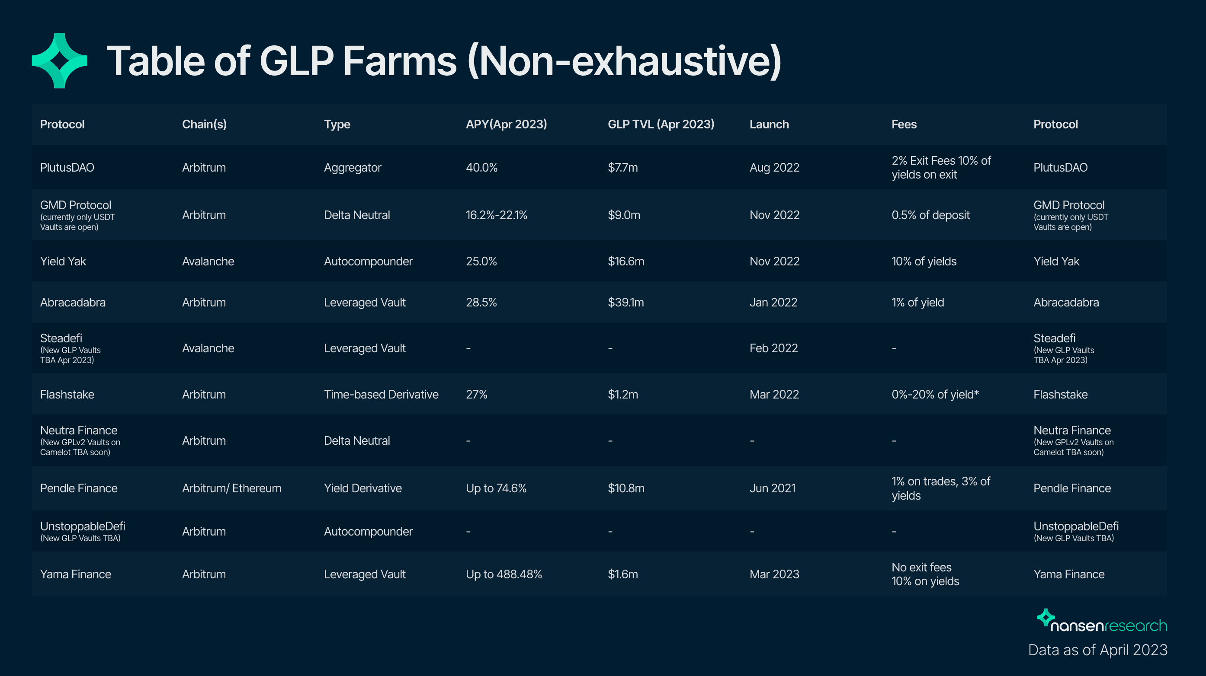Select the 'Up to 488.48%' APY value
1206x676 pixels.
504,574
